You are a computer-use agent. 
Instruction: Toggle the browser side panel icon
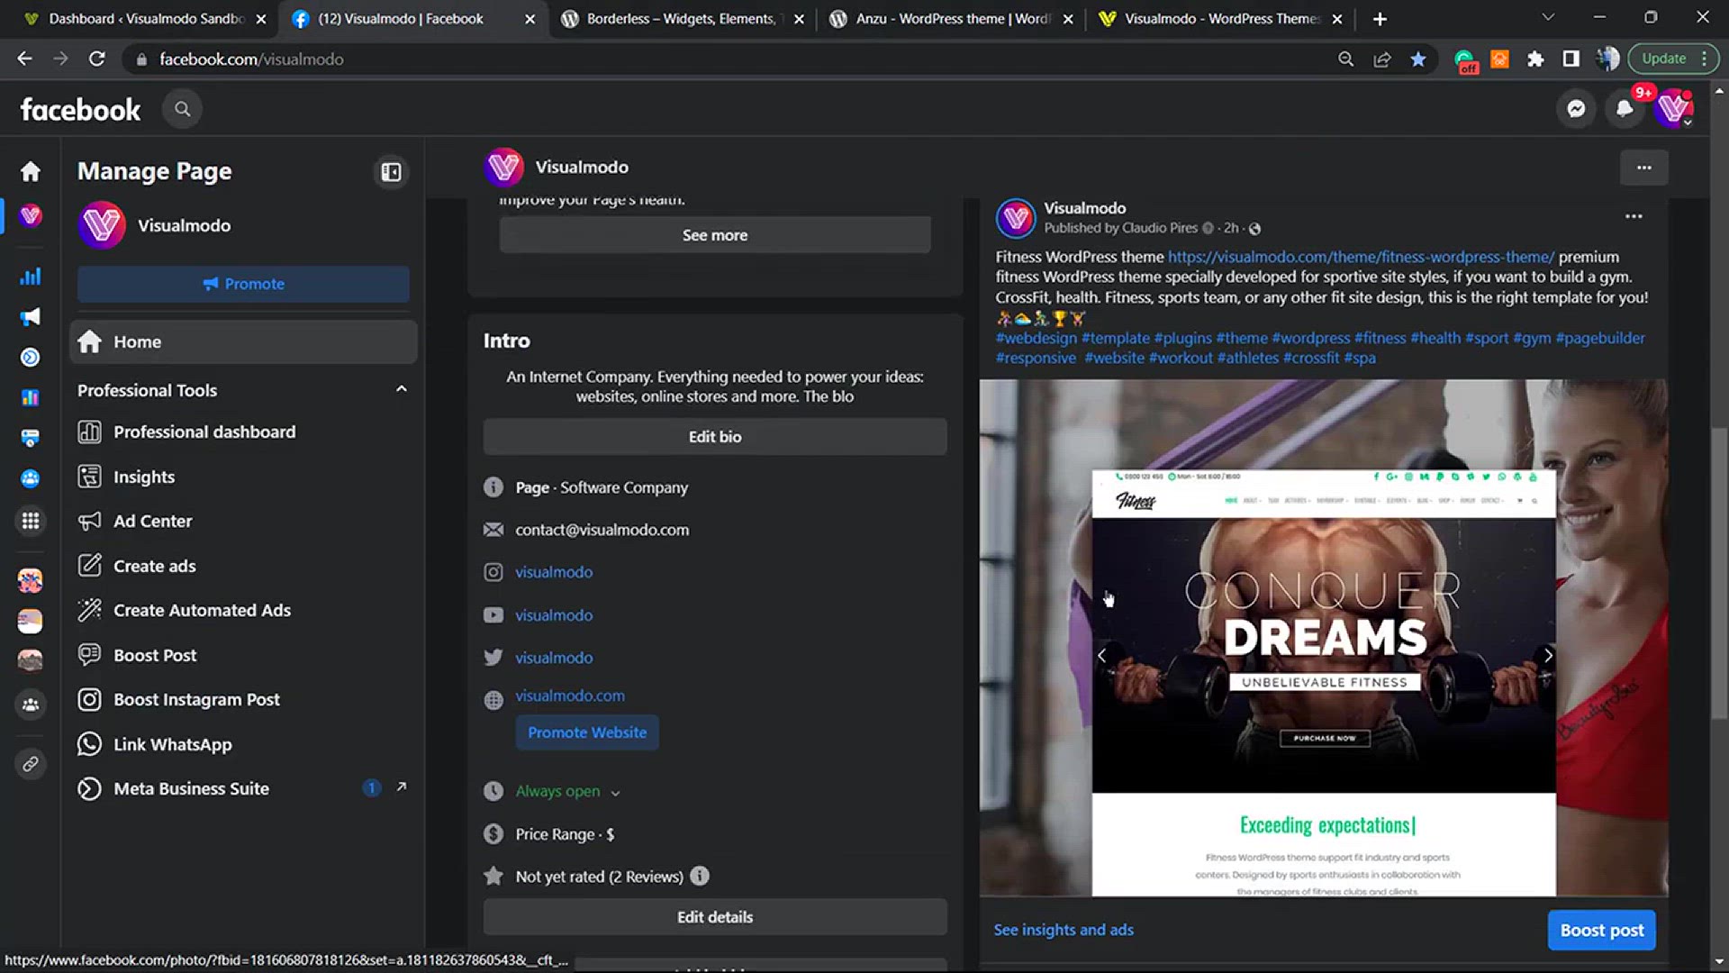tap(1571, 59)
